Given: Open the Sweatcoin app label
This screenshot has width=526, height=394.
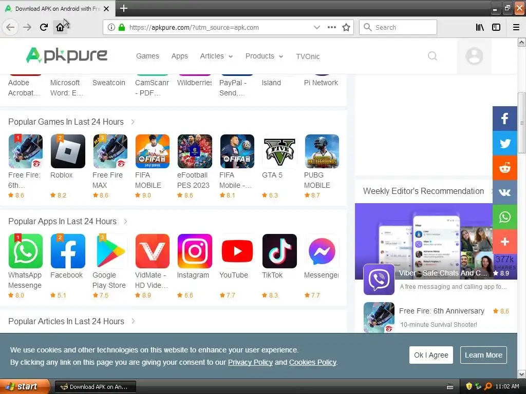Looking at the screenshot, I should (109, 83).
